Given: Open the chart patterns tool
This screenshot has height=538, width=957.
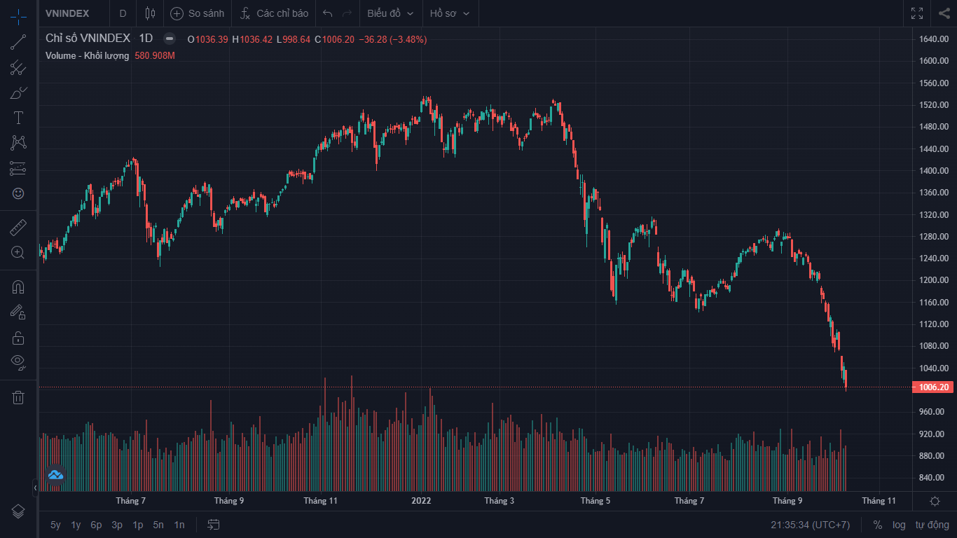Looking at the screenshot, I should point(18,143).
